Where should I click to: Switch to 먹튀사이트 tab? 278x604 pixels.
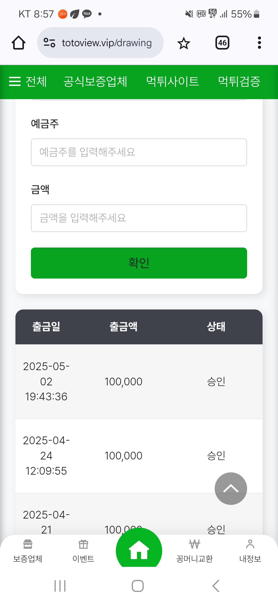click(172, 82)
